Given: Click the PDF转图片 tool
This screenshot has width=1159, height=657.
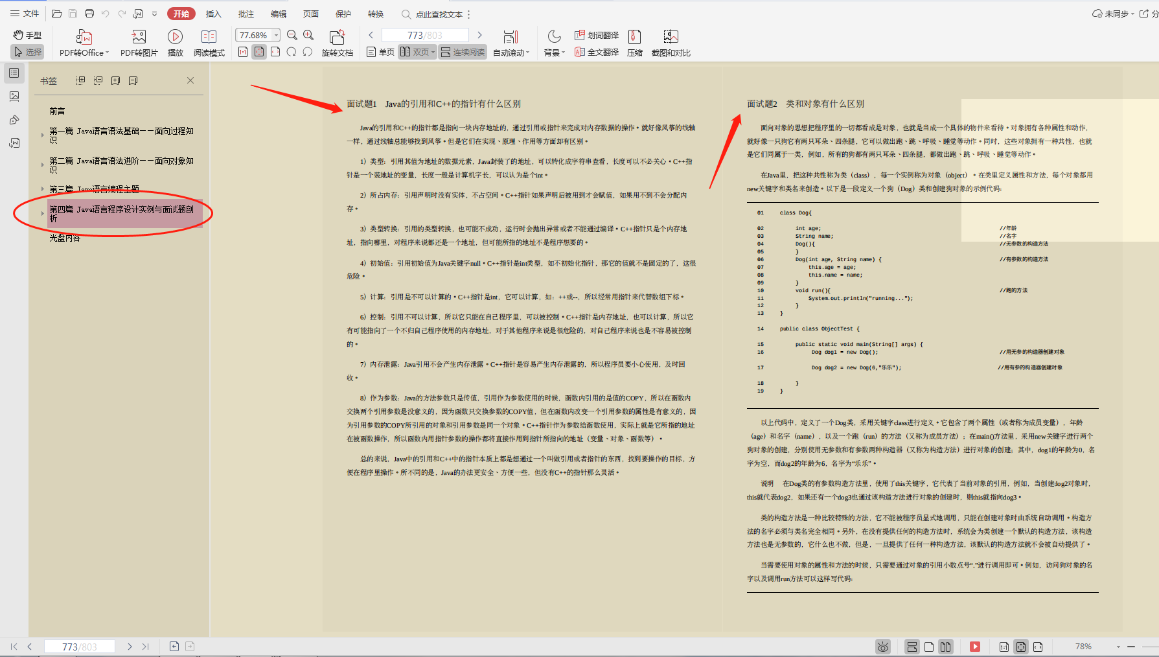Looking at the screenshot, I should coord(139,43).
